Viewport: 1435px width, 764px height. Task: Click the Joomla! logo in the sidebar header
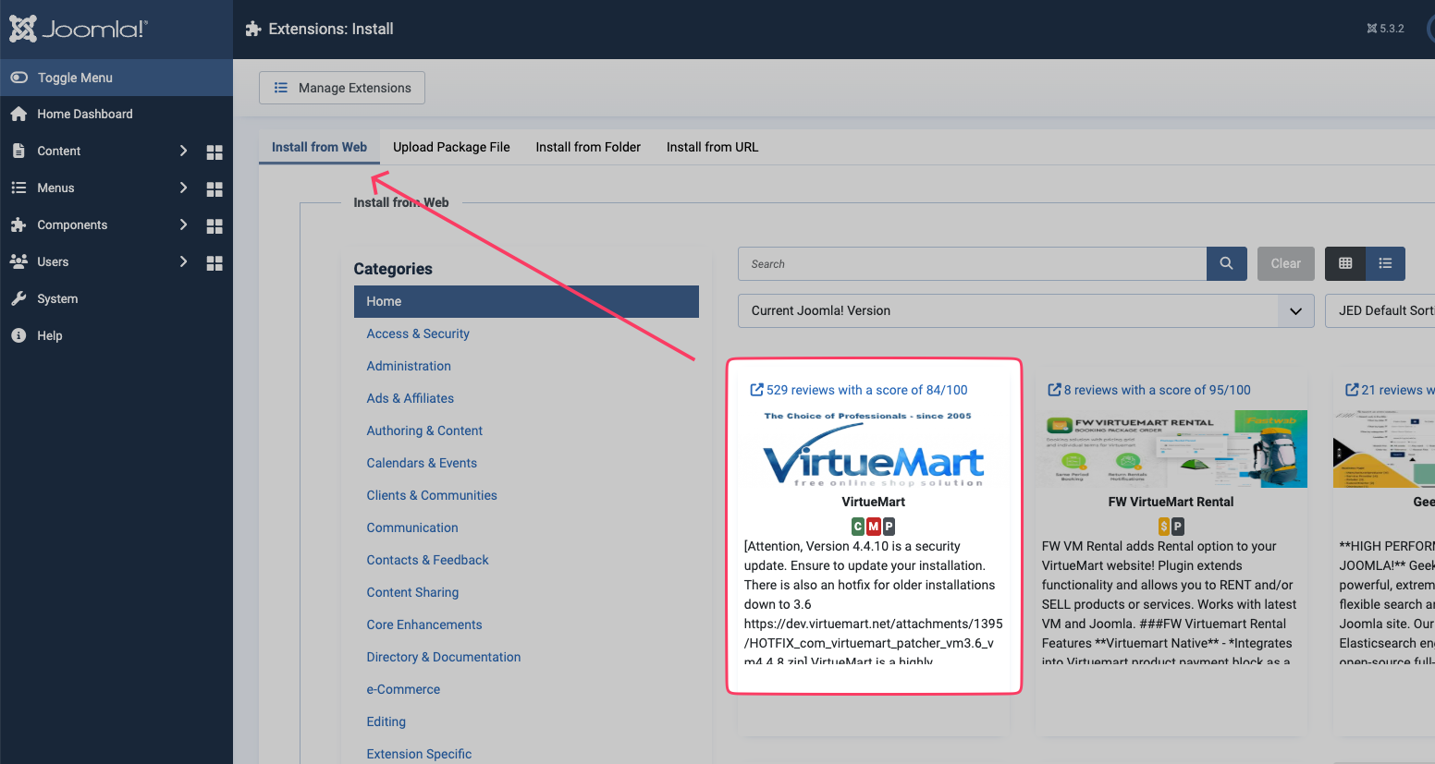tap(78, 29)
